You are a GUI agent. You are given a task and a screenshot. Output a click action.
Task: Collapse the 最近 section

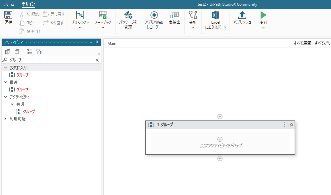[5, 82]
